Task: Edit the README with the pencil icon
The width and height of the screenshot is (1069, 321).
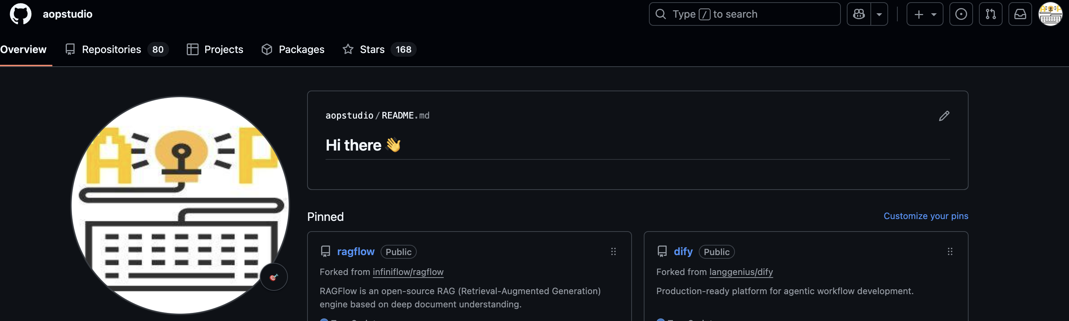Action: [943, 116]
